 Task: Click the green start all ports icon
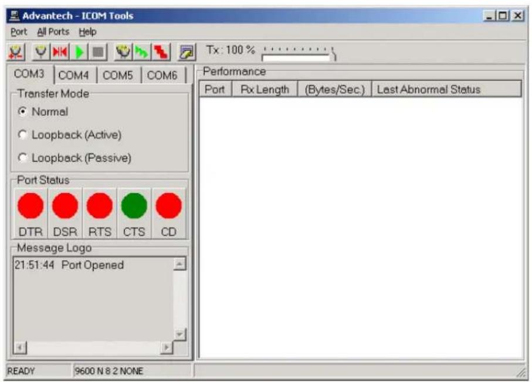point(142,52)
